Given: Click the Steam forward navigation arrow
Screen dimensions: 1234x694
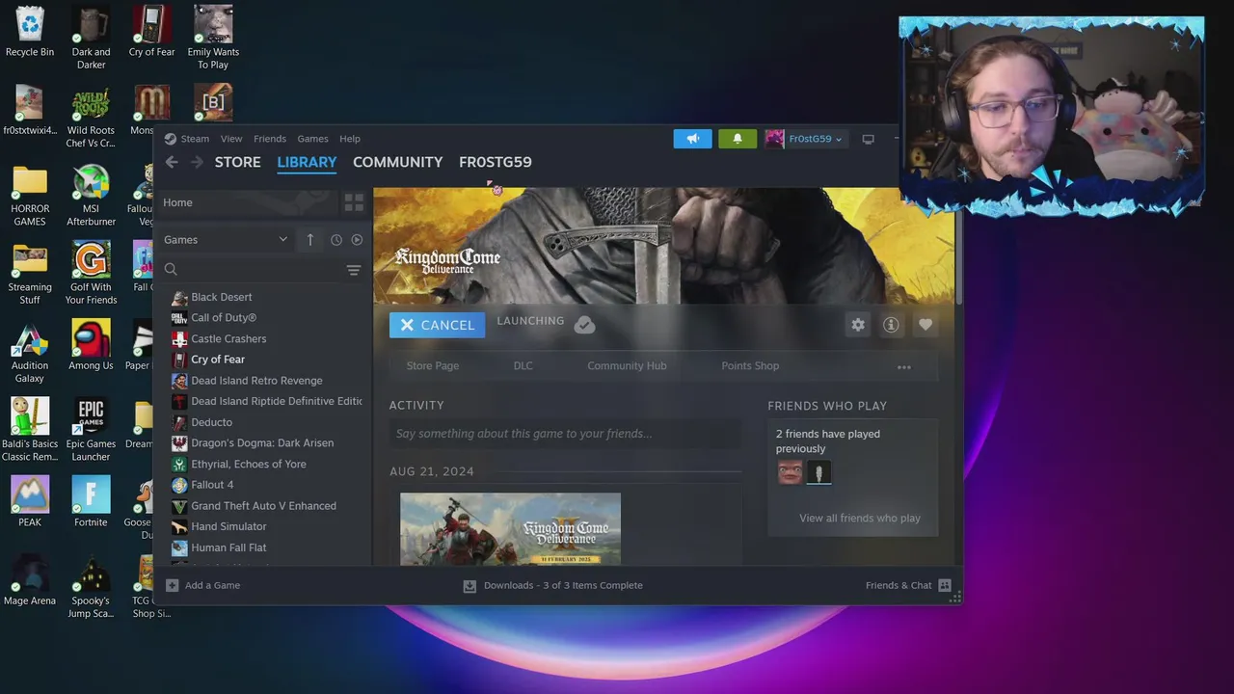Looking at the screenshot, I should coord(197,162).
